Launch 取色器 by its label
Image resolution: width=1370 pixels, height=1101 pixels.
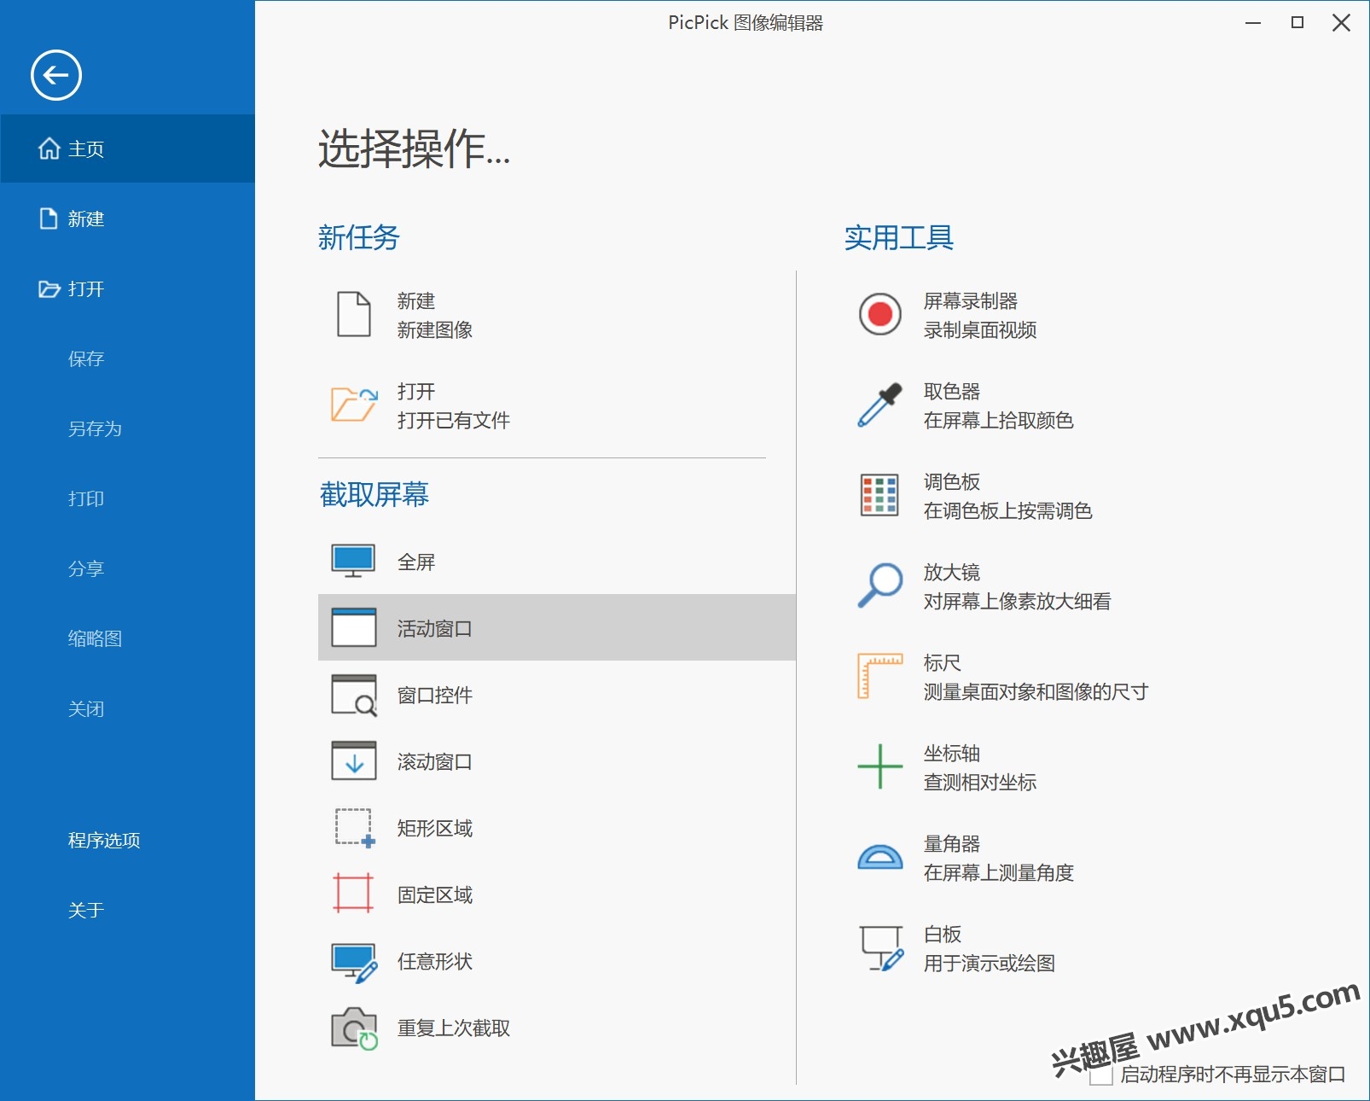[952, 392]
